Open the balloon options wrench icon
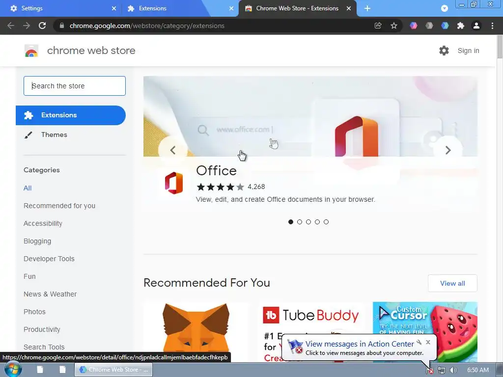Screen dimensions: 503x377 point(419,342)
